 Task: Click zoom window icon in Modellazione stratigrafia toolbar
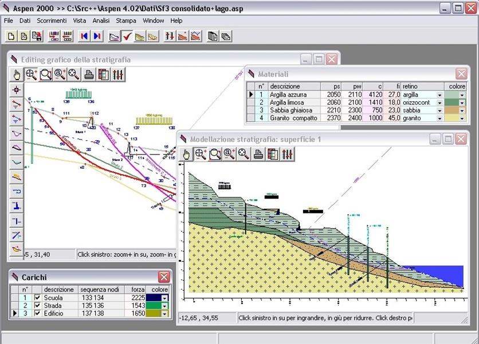pos(215,153)
